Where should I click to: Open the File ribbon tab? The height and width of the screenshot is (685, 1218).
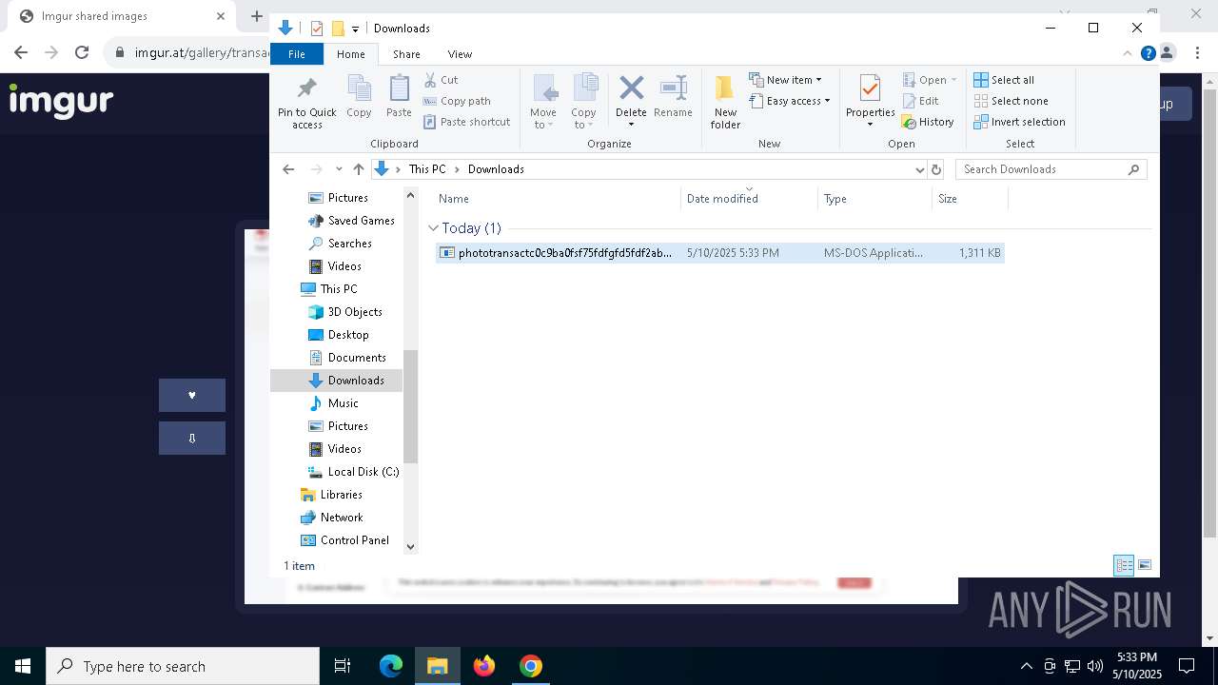(x=297, y=54)
